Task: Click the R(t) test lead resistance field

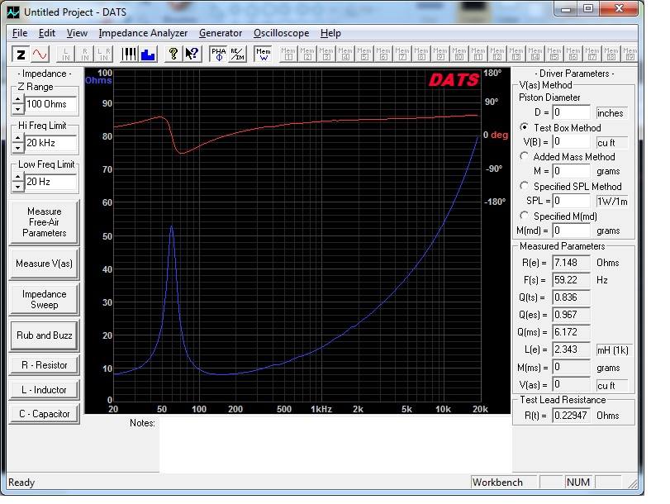Action: [572, 415]
